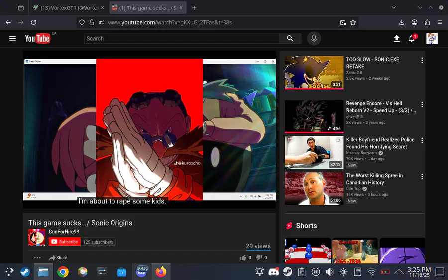Open the notifications bell
The height and width of the screenshot is (280, 448).
(412, 38)
